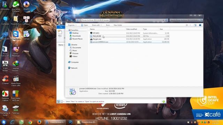Switch to PowerArchiver 20... folder taskbar button

[86, 122]
